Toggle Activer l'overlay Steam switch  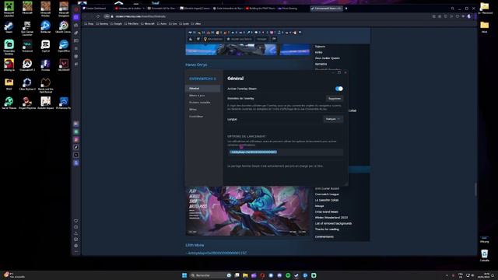[x=339, y=89]
